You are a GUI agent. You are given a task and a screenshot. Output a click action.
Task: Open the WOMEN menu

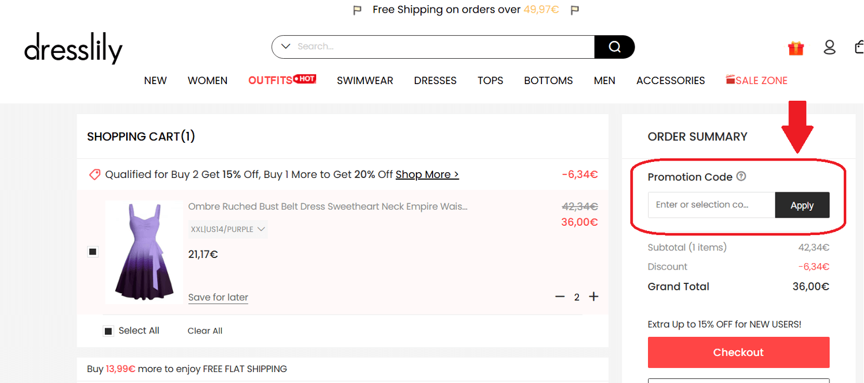pyautogui.click(x=207, y=81)
